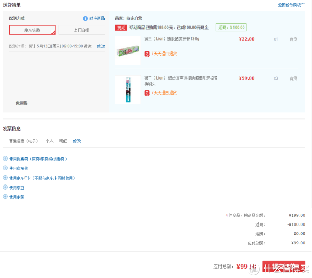Open the Lion toothbrush heads product title
The height and width of the screenshot is (278, 312).
[181, 81]
